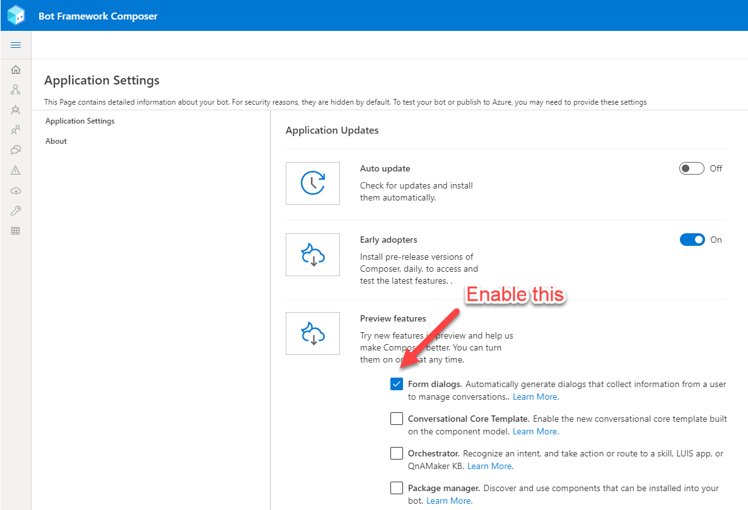
Task: Turn off the Early adopters toggle
Action: pos(692,240)
